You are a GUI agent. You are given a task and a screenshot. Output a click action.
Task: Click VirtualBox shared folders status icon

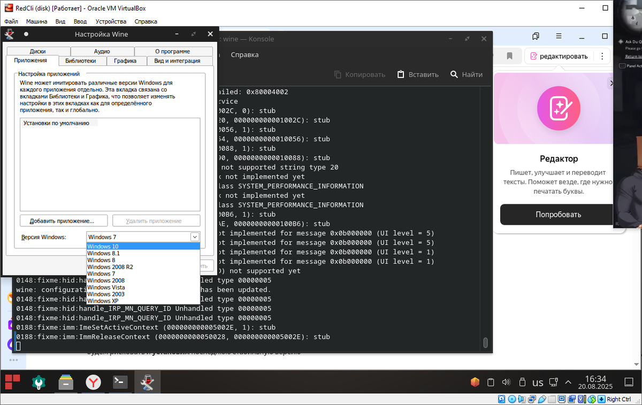pos(552,399)
